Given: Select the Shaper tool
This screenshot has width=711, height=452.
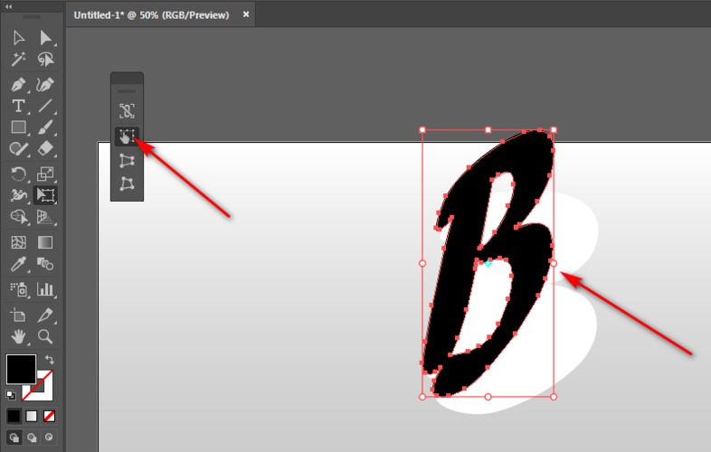Looking at the screenshot, I should (19, 148).
